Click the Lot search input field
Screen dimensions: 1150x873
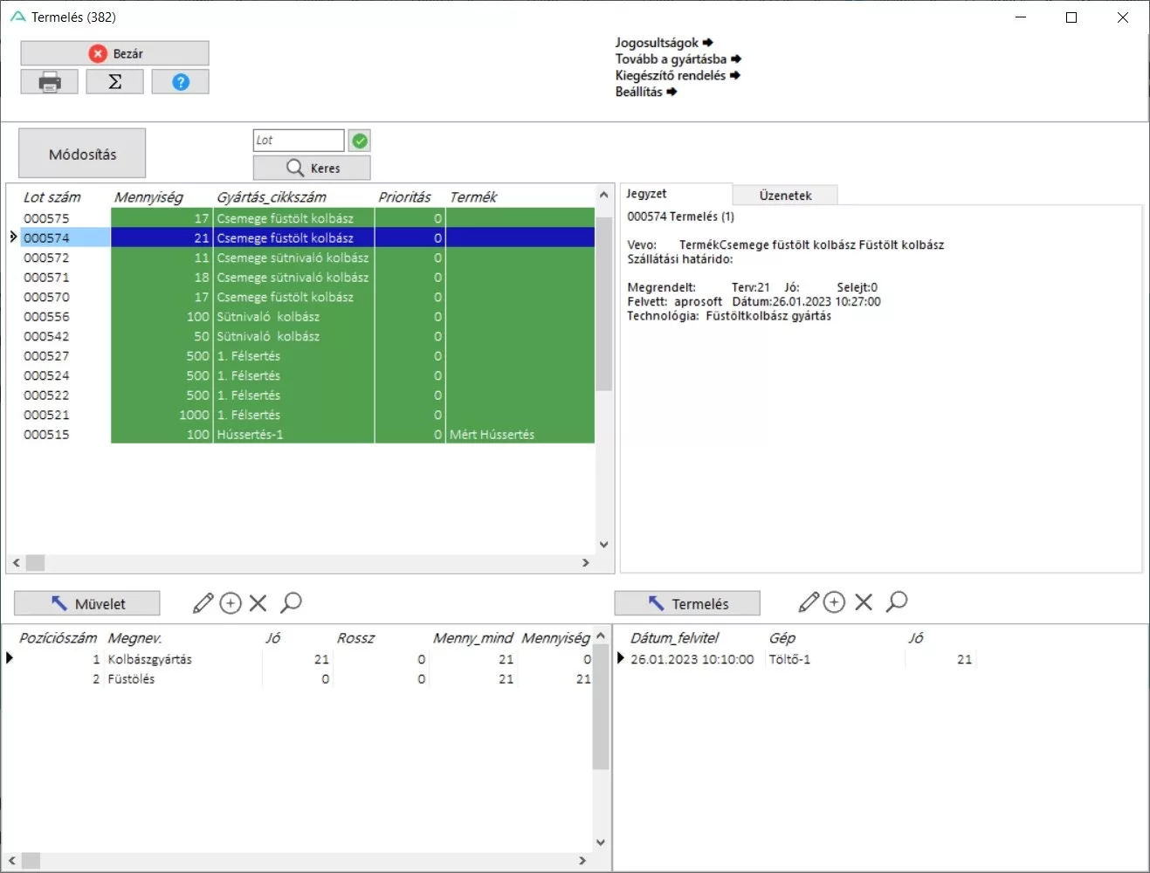click(299, 141)
